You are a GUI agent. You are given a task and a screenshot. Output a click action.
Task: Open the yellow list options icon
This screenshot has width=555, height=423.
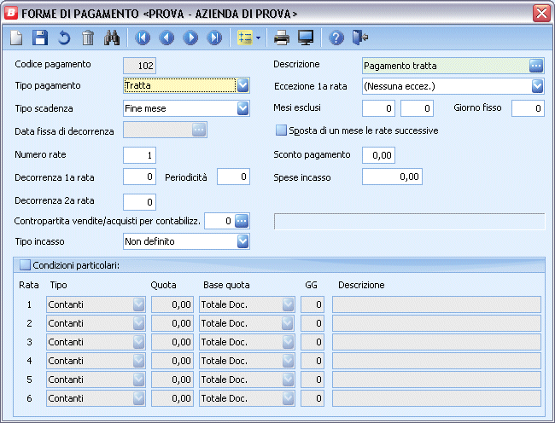(x=244, y=38)
